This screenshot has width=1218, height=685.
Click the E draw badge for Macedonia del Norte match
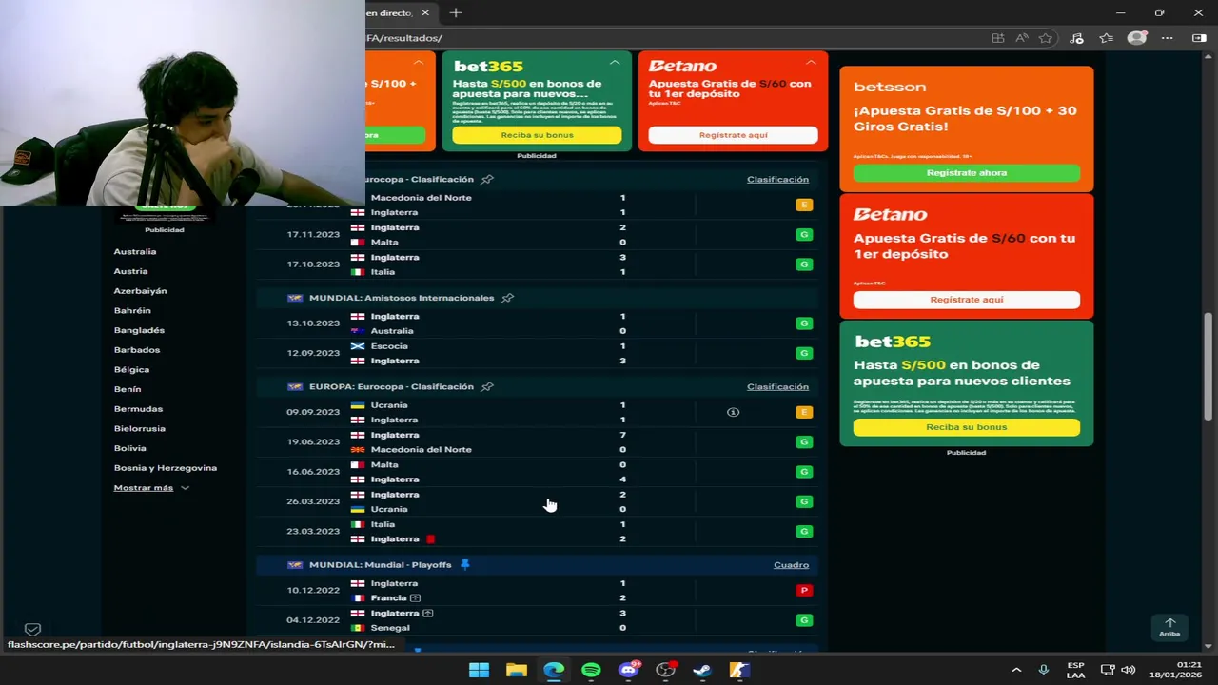click(804, 205)
